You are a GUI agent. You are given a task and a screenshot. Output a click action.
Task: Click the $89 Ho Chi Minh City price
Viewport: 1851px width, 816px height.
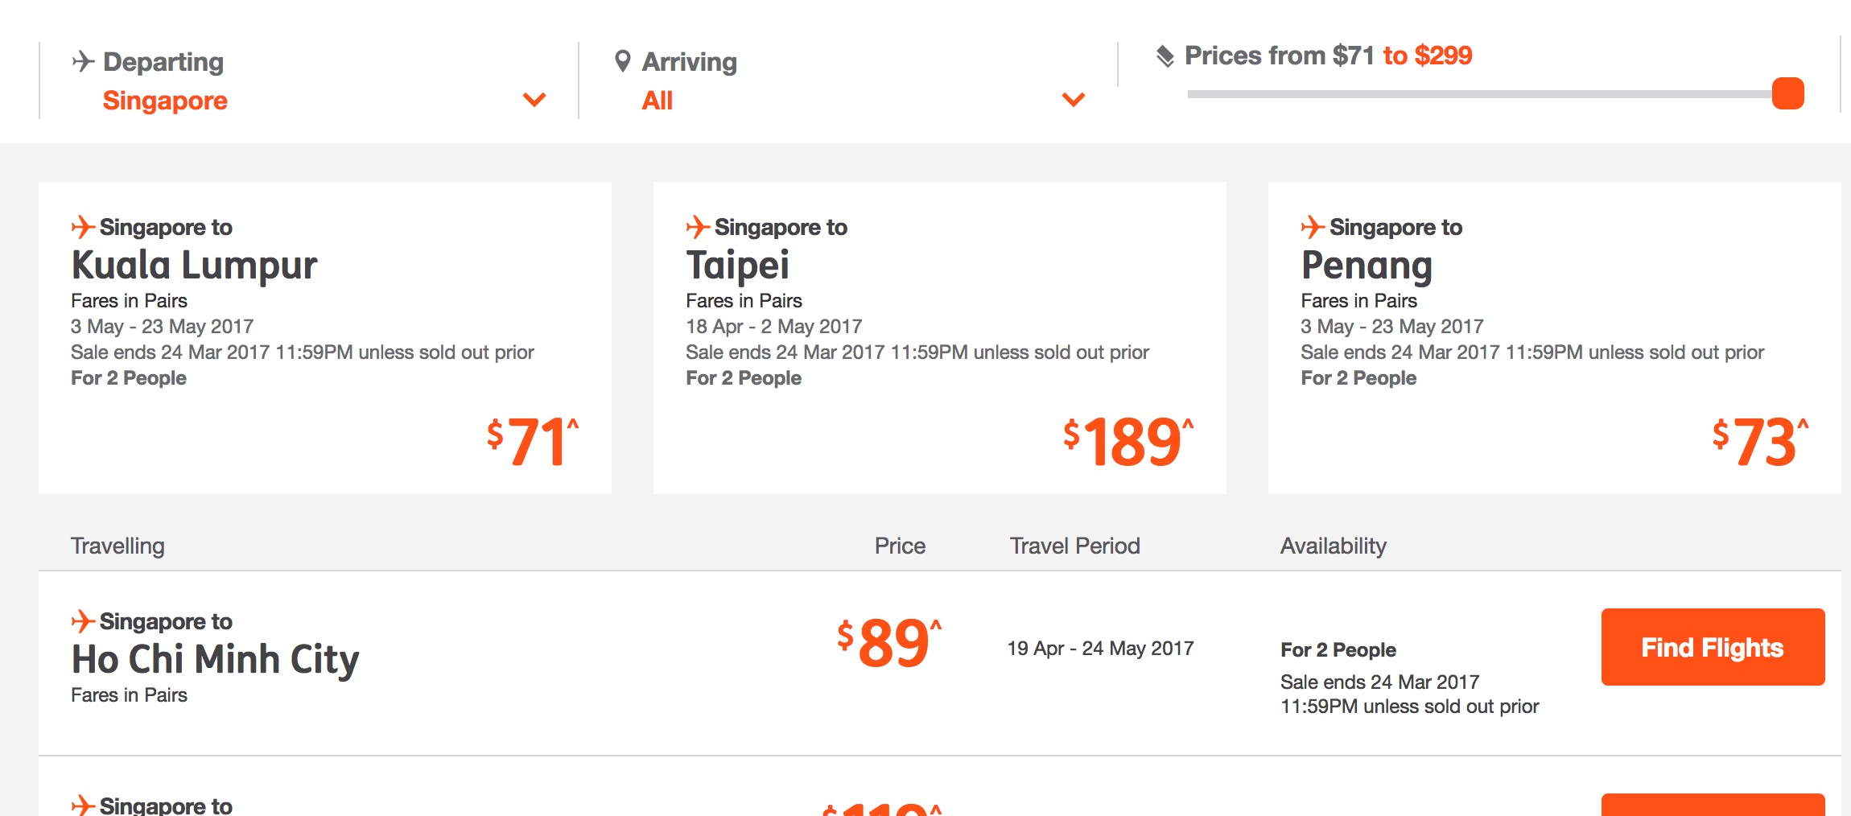click(x=889, y=643)
